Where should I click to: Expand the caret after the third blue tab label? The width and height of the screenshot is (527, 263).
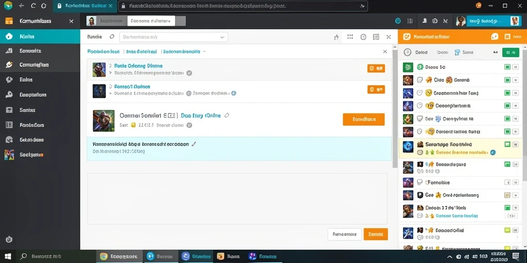tap(204, 52)
